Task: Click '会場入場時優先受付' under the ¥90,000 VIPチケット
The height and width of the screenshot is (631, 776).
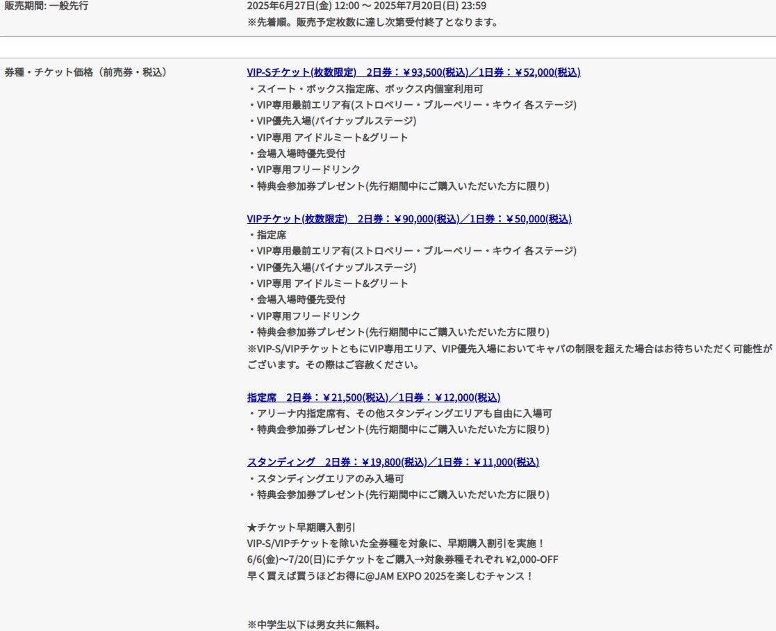Action: pos(297,300)
